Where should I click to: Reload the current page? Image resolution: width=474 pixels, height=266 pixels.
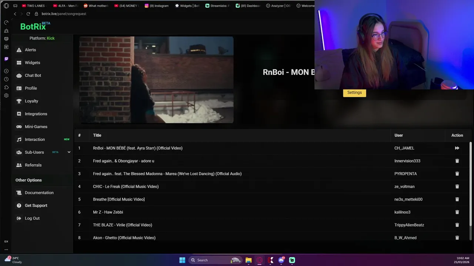(28, 14)
